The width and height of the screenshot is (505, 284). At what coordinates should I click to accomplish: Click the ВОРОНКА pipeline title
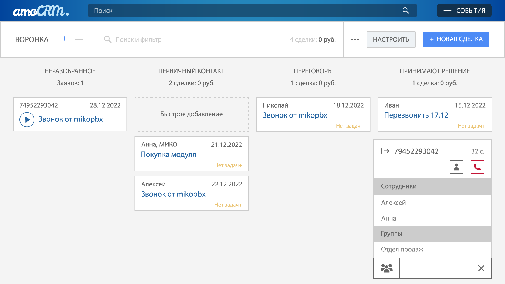(x=32, y=39)
